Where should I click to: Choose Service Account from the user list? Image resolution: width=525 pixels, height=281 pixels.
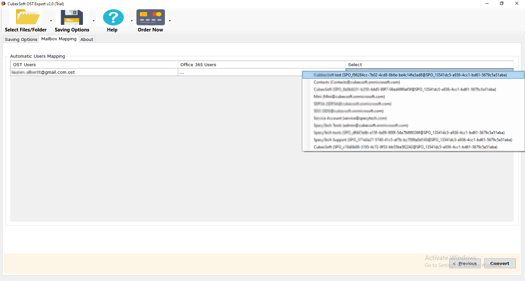click(x=350, y=118)
